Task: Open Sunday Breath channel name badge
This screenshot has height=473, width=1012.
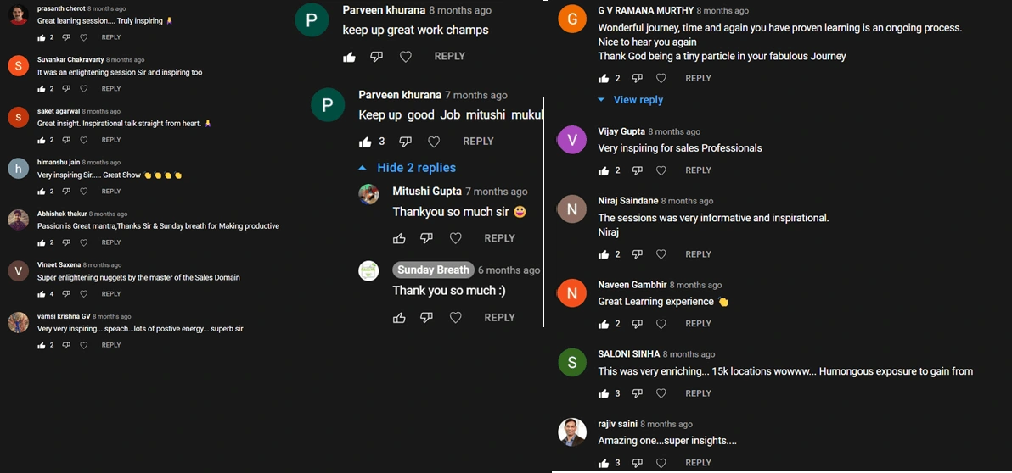Action: point(433,270)
